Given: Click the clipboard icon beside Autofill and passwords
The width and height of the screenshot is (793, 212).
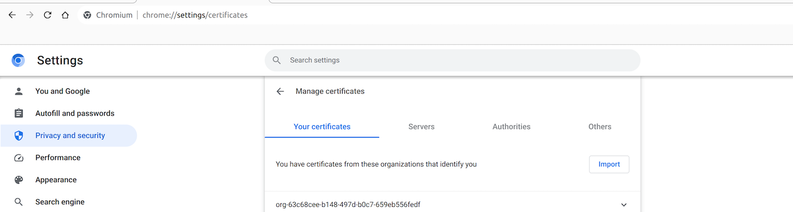Looking at the screenshot, I should pos(19,113).
